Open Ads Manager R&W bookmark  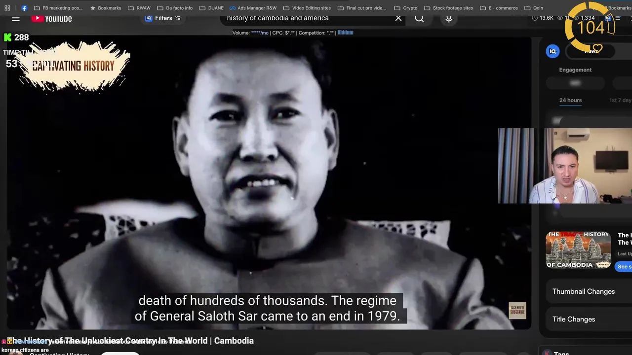coord(253,8)
